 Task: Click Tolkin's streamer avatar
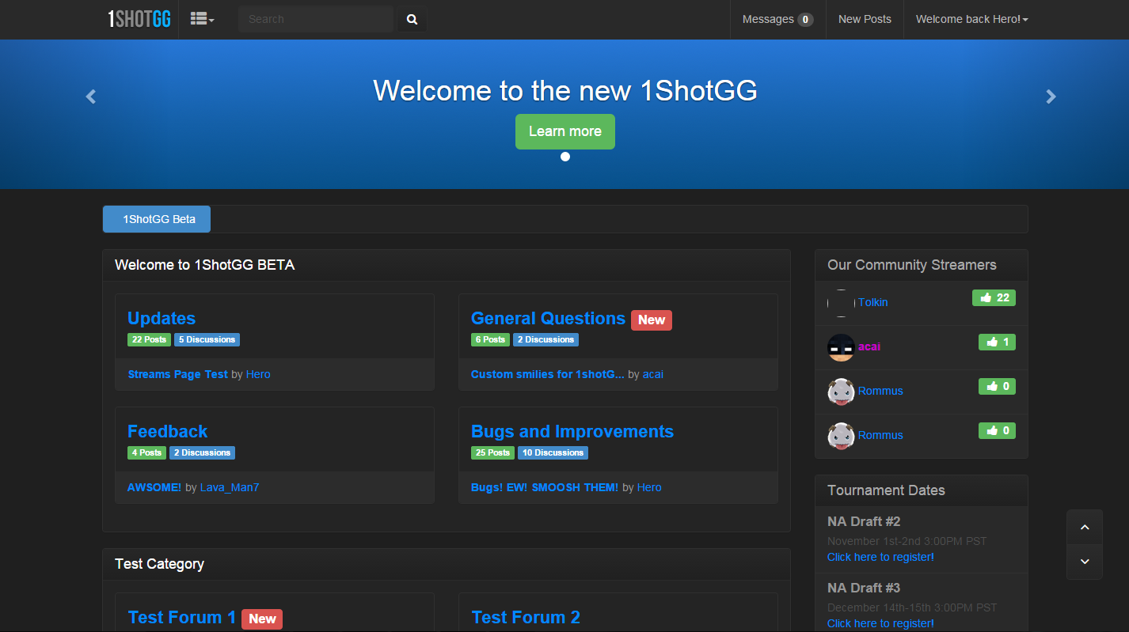click(841, 303)
